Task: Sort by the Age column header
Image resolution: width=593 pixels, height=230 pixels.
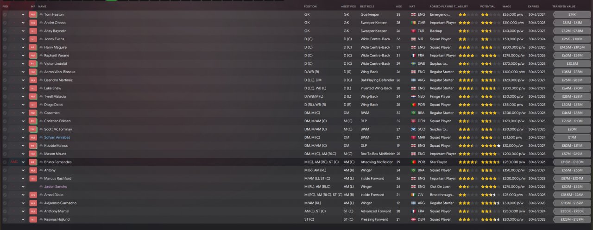Action: 399,6
